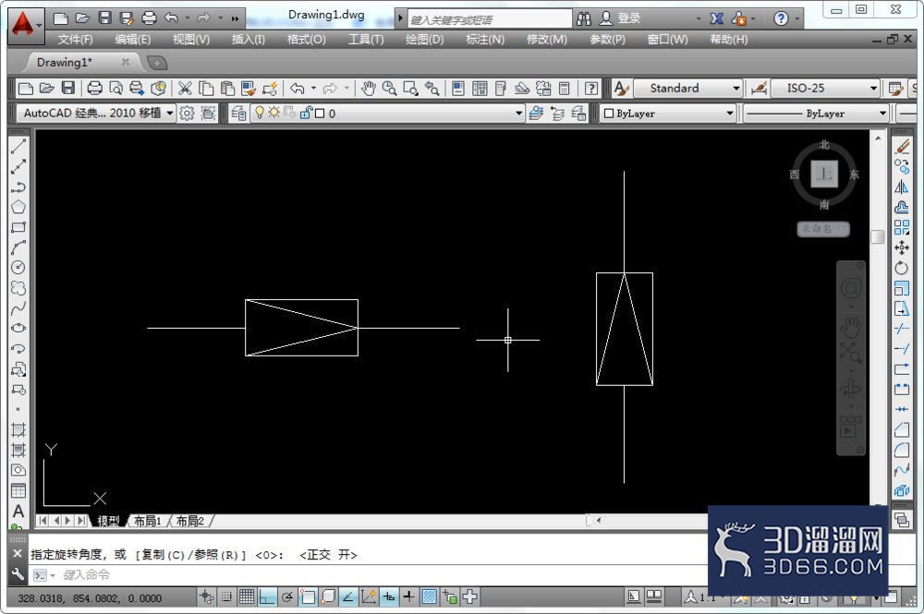The width and height of the screenshot is (924, 614).
Task: Open the Standard text style dropdown
Action: click(687, 89)
